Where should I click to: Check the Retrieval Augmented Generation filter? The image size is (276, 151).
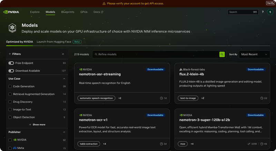(x=10, y=94)
